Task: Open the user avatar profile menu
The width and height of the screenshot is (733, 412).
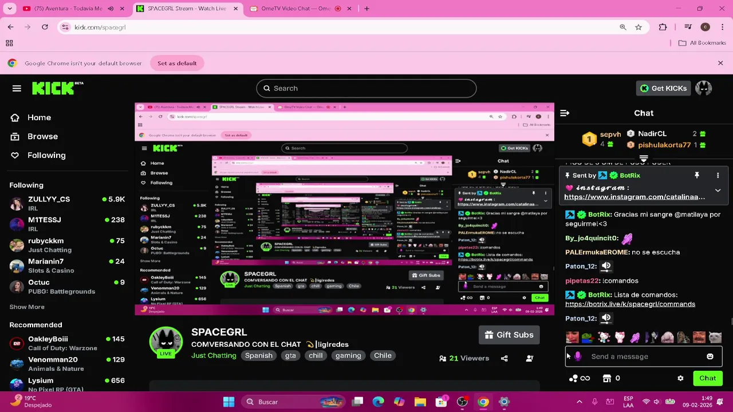Action: pyautogui.click(x=703, y=88)
